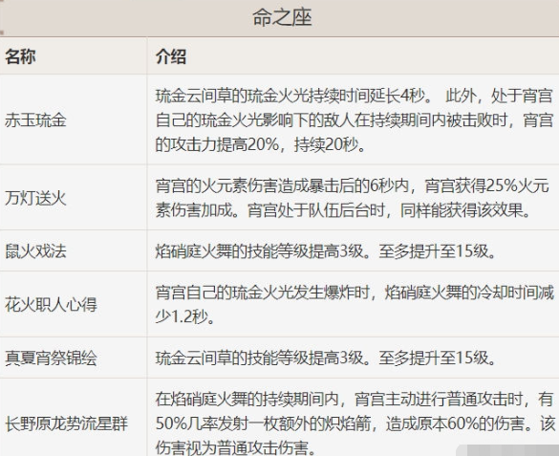Click the 命之座 table title header
The width and height of the screenshot is (559, 456).
tap(282, 17)
